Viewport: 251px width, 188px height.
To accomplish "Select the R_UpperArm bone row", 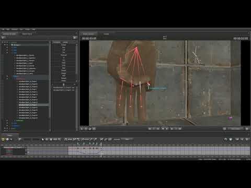I will pyautogui.click(x=26, y=68).
